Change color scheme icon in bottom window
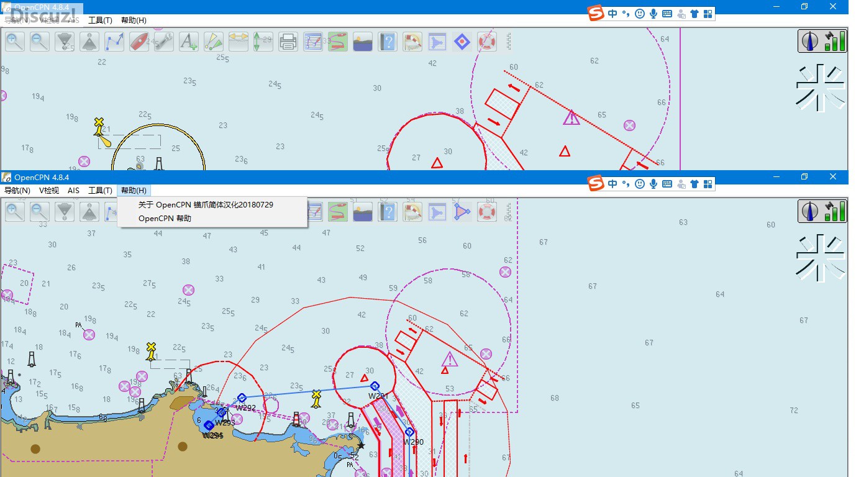 (x=363, y=212)
